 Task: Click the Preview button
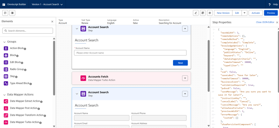[x=271, y=13]
